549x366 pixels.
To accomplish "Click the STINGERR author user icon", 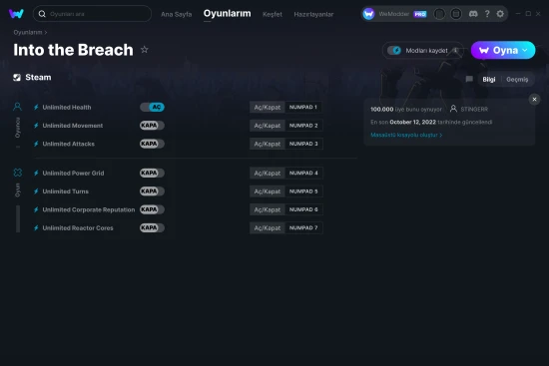I will coord(453,109).
